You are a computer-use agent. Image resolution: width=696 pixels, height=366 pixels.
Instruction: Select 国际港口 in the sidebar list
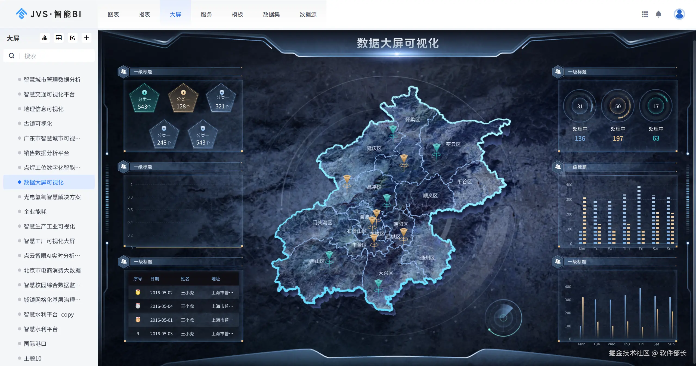pos(35,344)
